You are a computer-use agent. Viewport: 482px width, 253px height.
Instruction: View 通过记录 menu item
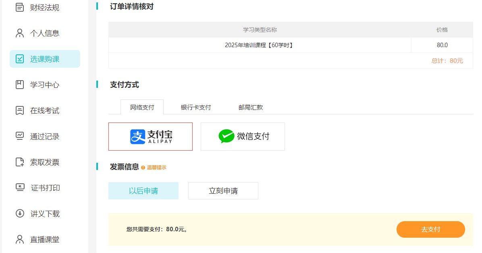45,136
